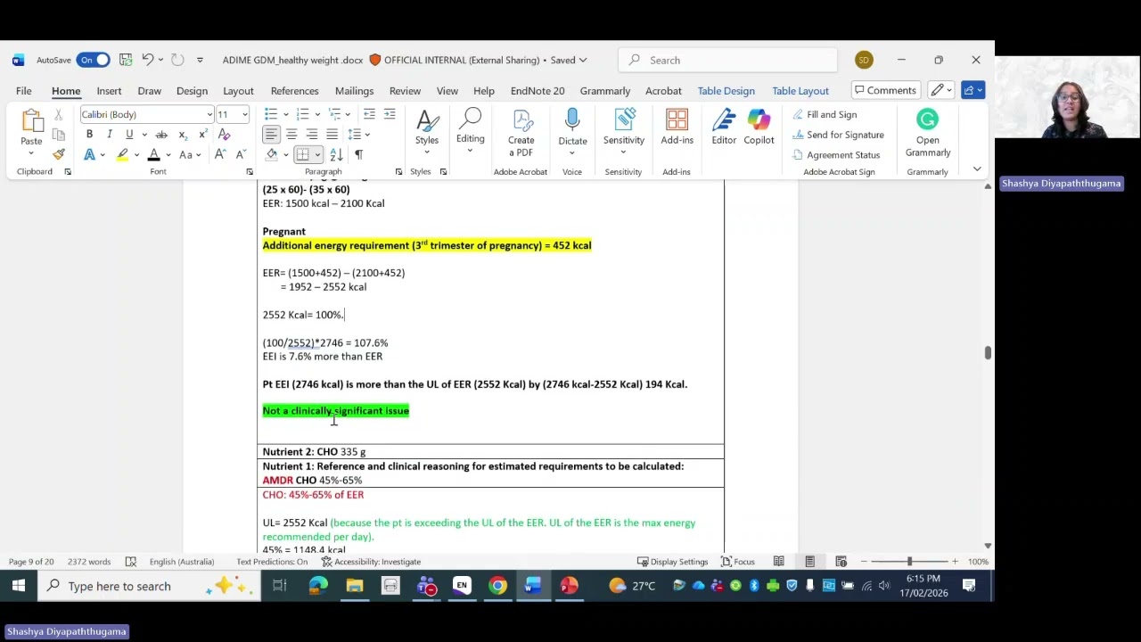
Task: Open the Editor review tool
Action: 724,128
